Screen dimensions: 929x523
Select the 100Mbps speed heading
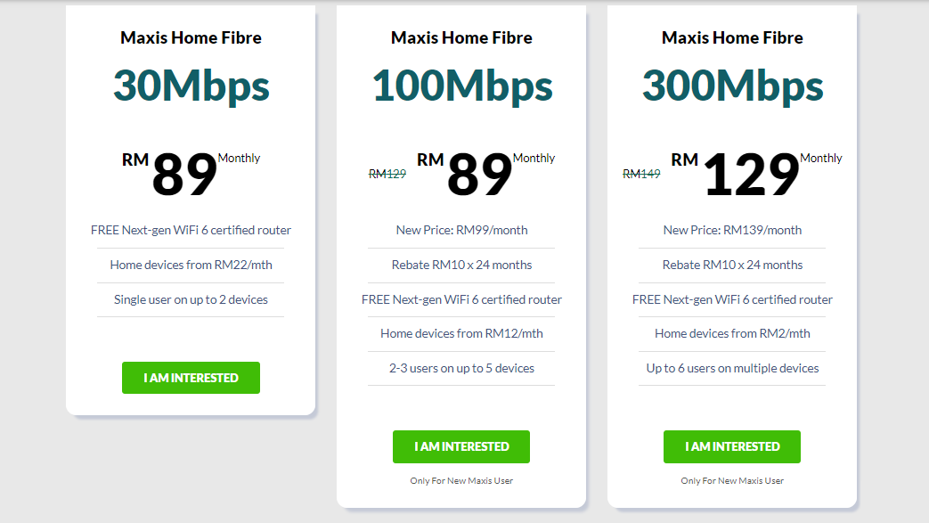tap(461, 86)
